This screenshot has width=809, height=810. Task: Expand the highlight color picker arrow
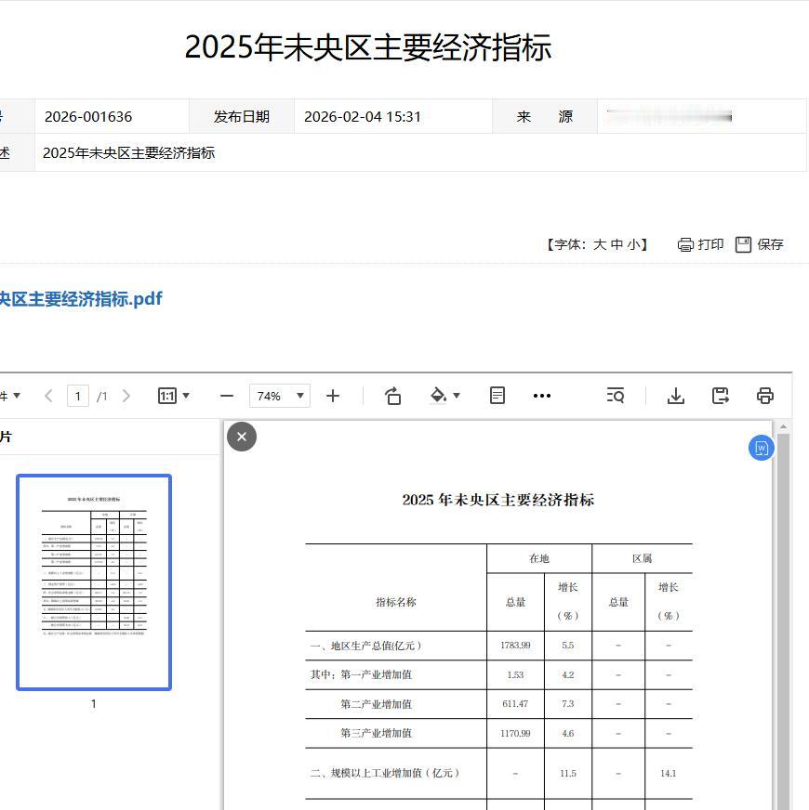click(455, 395)
